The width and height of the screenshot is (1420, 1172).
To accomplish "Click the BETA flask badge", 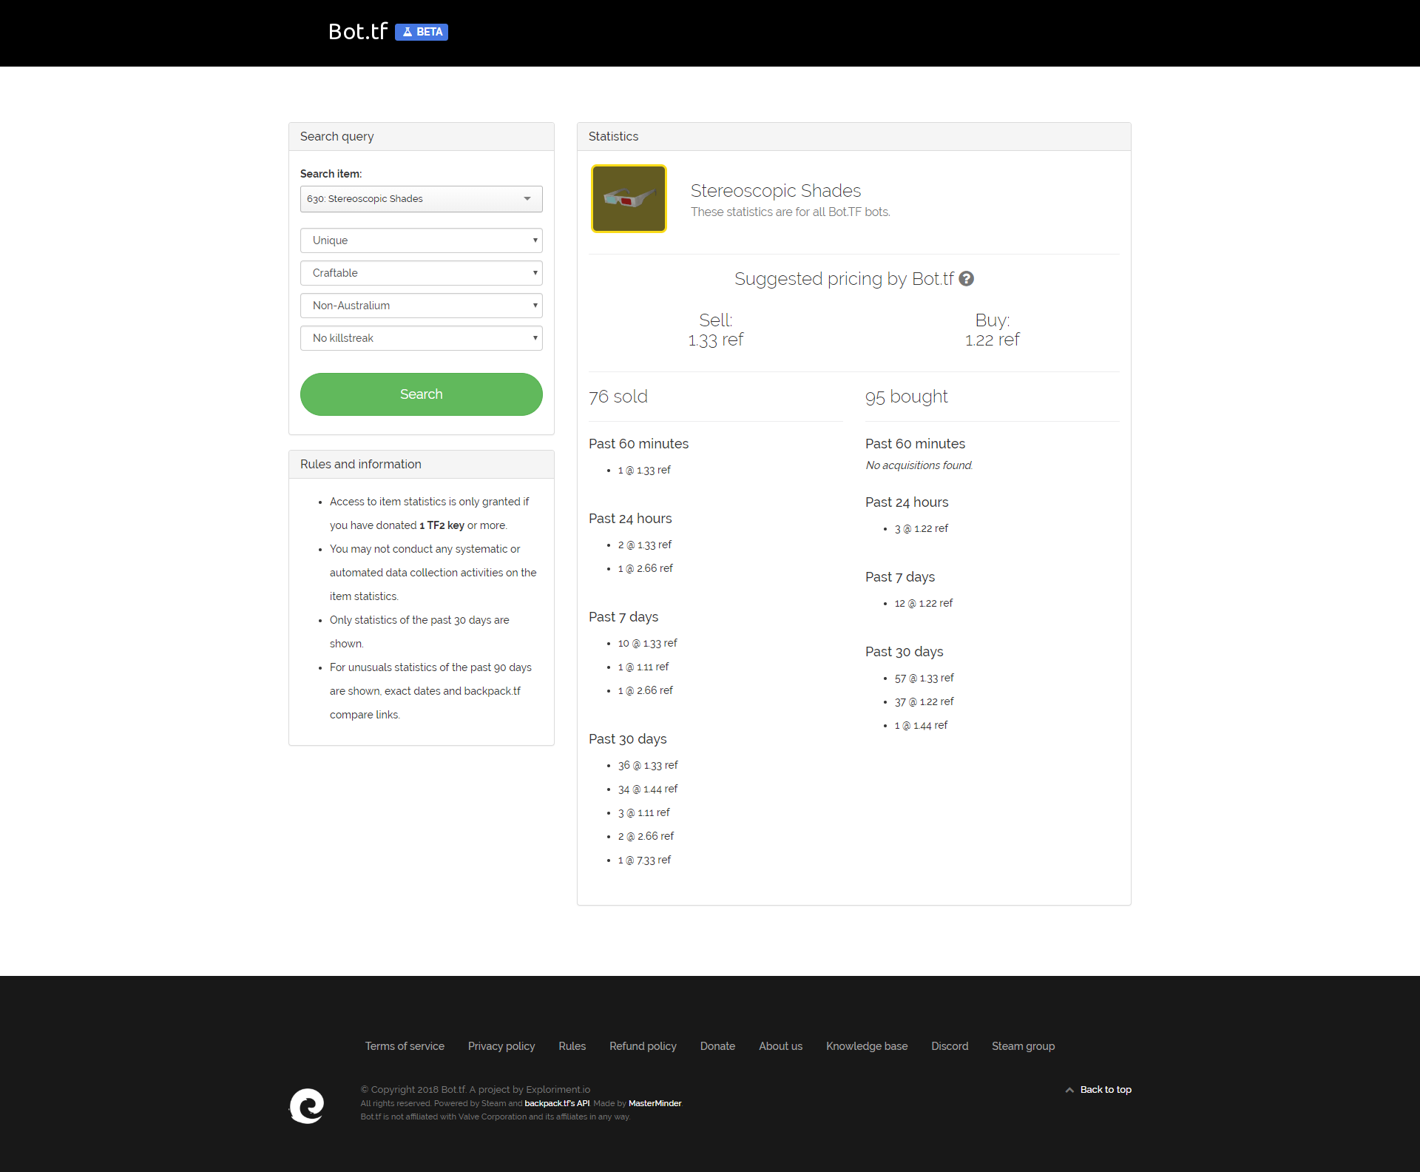I will (422, 32).
